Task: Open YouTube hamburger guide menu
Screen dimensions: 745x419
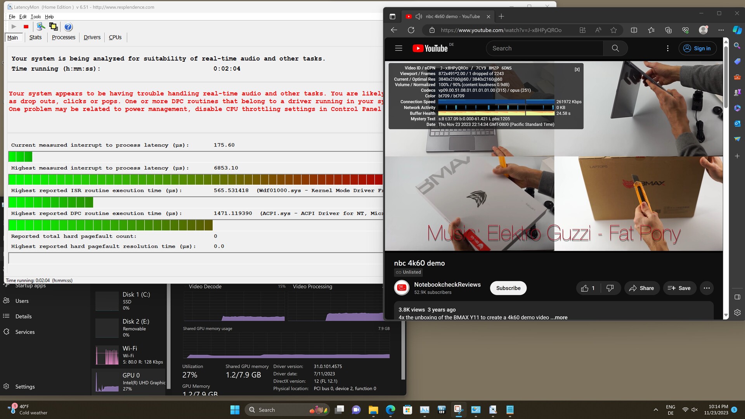Action: [398, 48]
